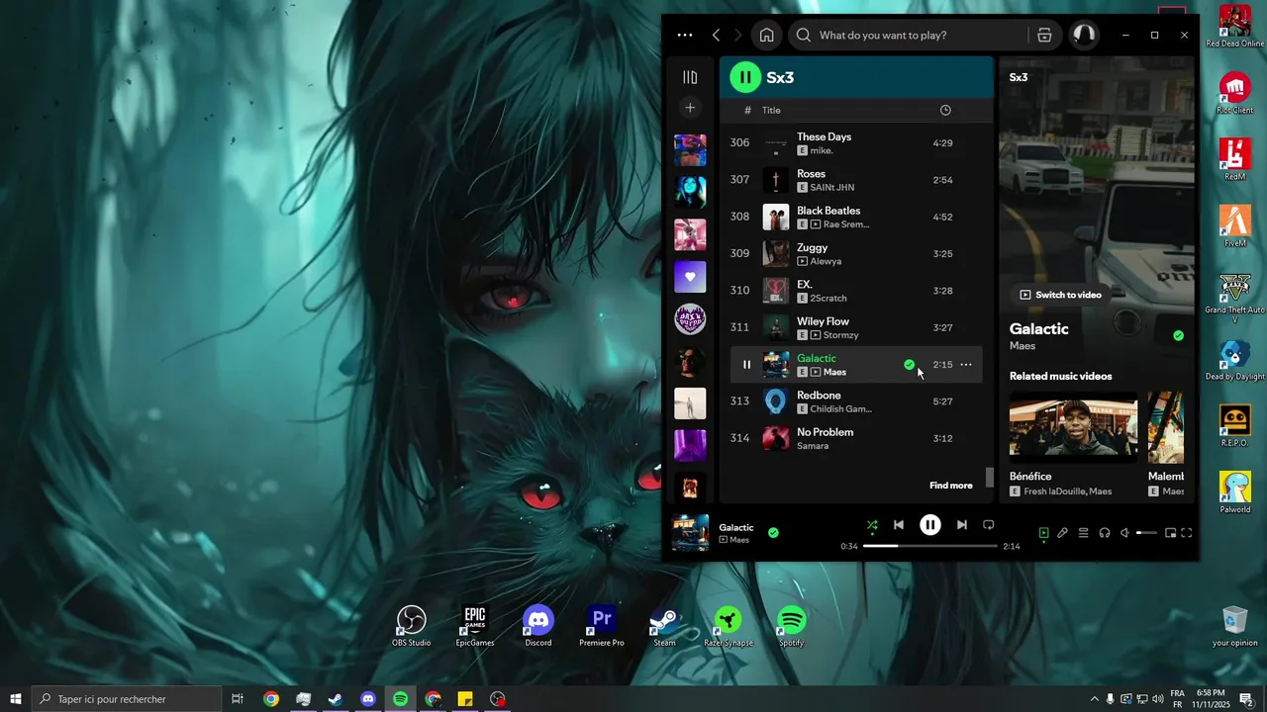Open the now-playing bar album cover
This screenshot has height=712, width=1267.
(690, 532)
